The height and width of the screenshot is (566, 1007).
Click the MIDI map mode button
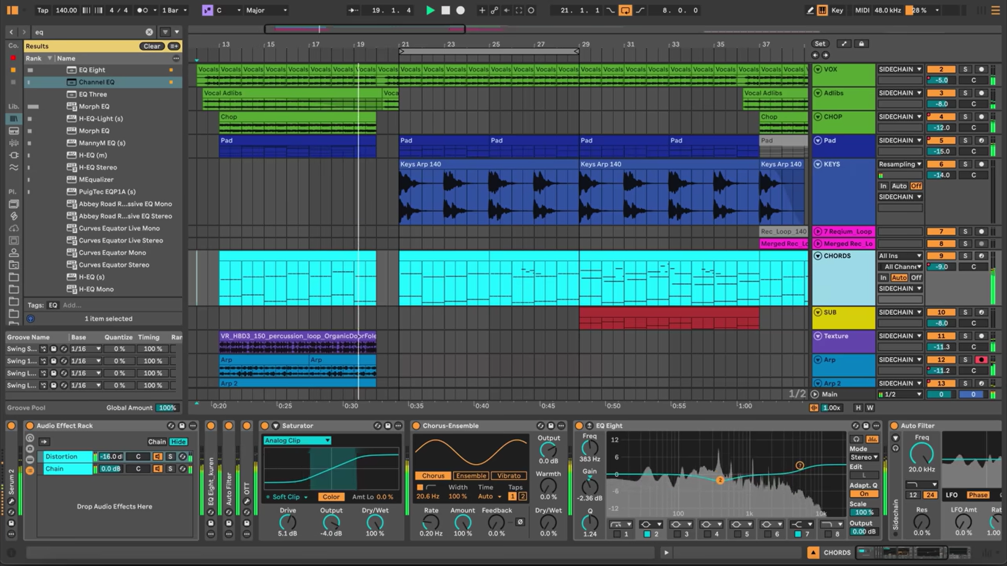tap(862, 10)
